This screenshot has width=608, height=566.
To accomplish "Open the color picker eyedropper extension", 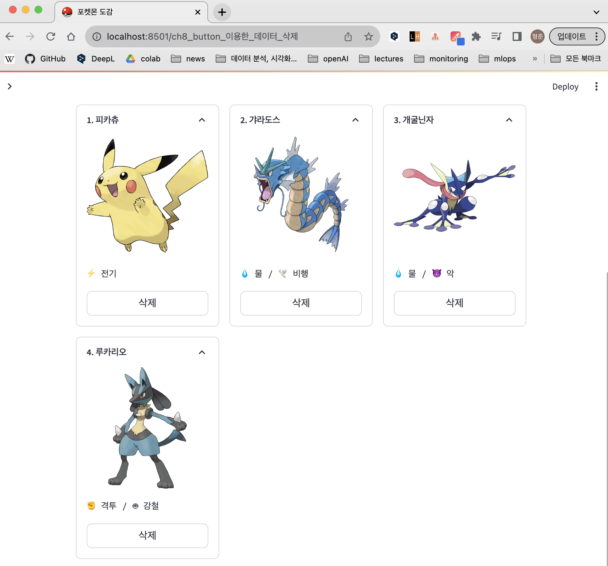I will (457, 37).
